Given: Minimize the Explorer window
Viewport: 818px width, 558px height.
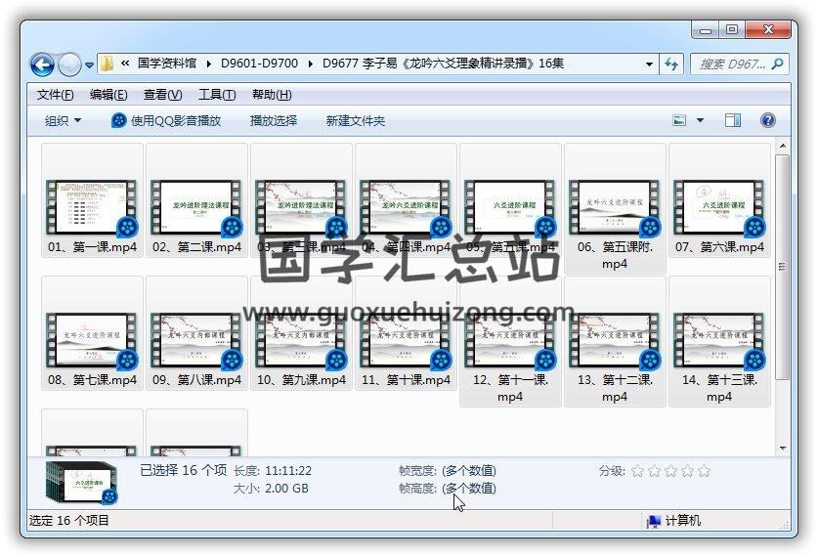Looking at the screenshot, I should point(706,30).
